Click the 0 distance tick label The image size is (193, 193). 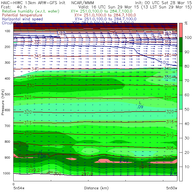coord(14,184)
